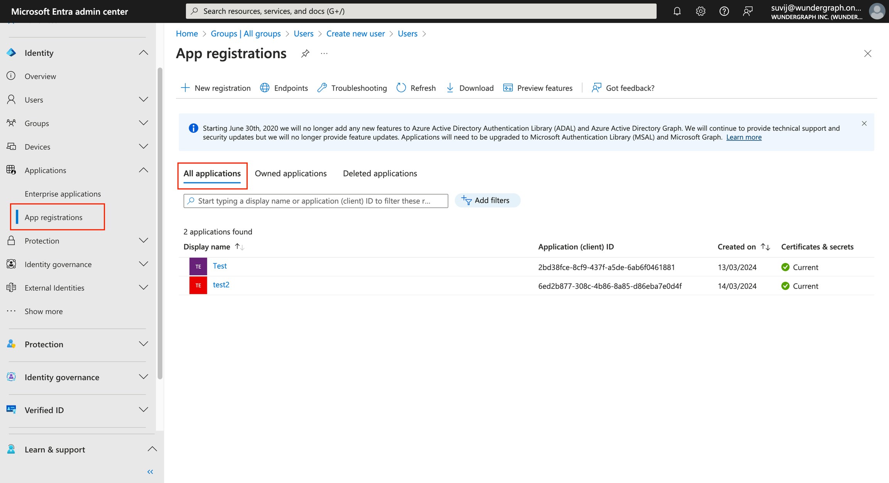This screenshot has height=483, width=889.
Task: Open Preview features
Action: (x=538, y=88)
